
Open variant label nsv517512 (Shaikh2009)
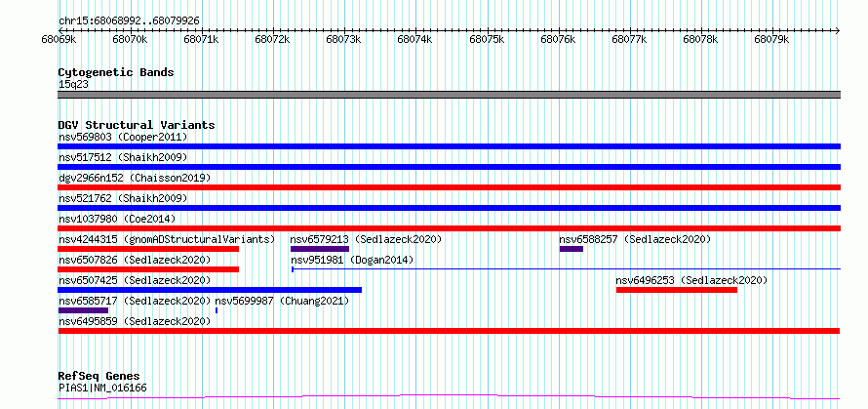point(123,157)
